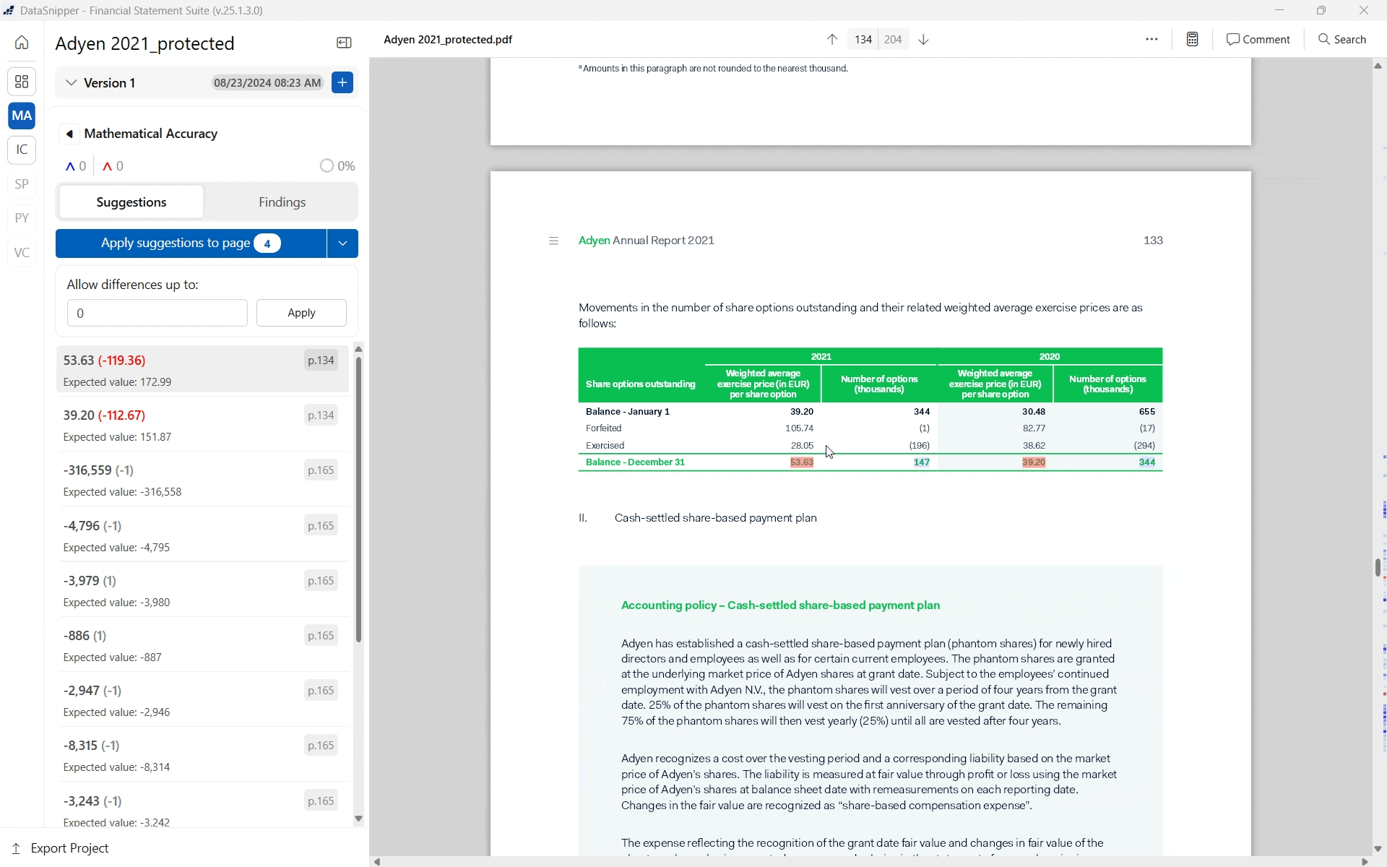This screenshot has height=867, width=1387.
Task: Click the more options ellipsis icon
Action: coord(1151,39)
